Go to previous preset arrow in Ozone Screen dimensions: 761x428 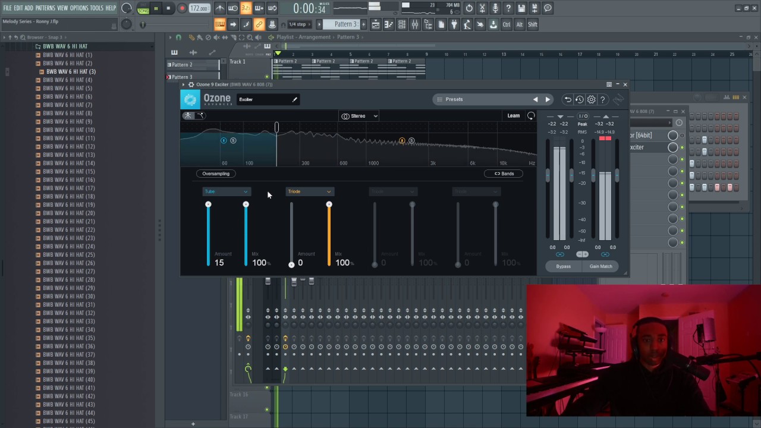click(535, 99)
